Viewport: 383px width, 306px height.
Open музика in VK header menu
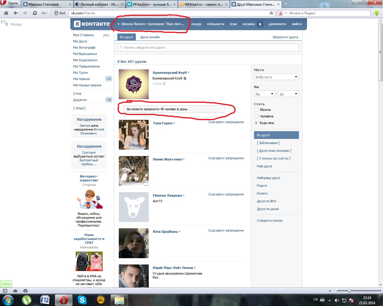[249, 24]
